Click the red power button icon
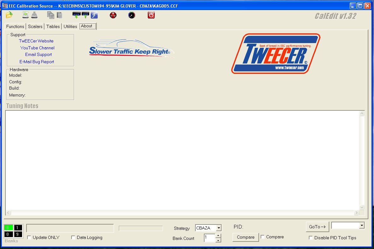This screenshot has height=249, width=374. point(151,15)
